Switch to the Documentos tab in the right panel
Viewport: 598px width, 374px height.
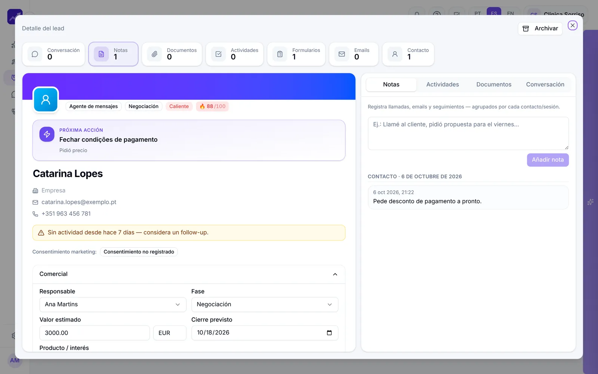pyautogui.click(x=494, y=85)
